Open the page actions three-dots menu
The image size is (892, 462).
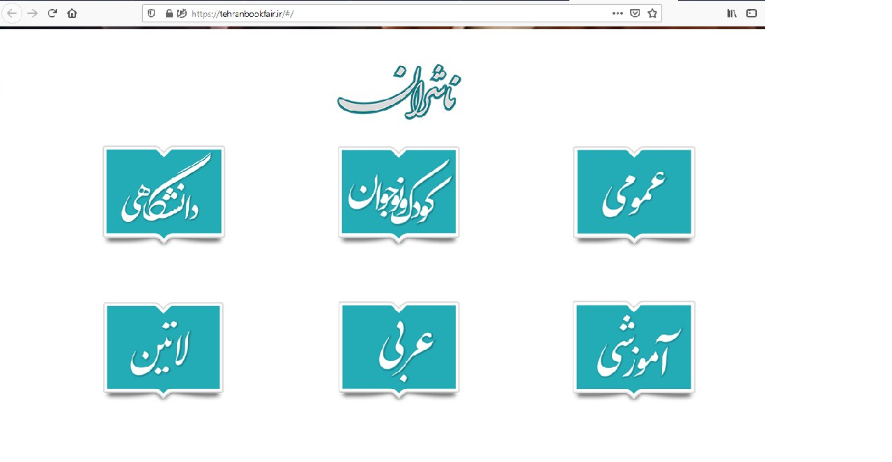[617, 13]
